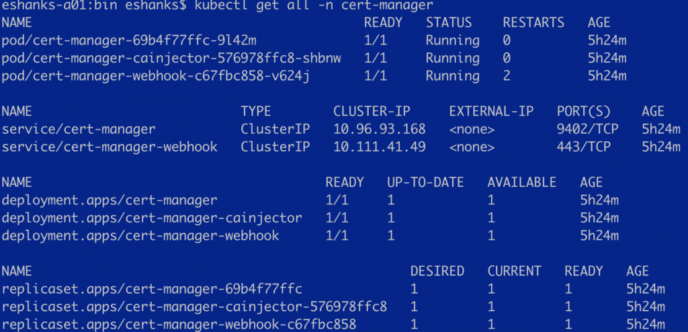Click the cert-manager-webhook pod name
This screenshot has width=688, height=332.
156,75
